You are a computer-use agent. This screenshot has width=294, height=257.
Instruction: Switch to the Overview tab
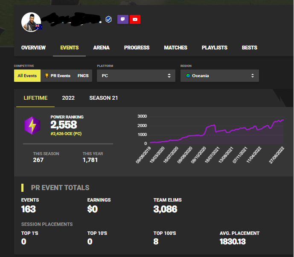click(33, 48)
